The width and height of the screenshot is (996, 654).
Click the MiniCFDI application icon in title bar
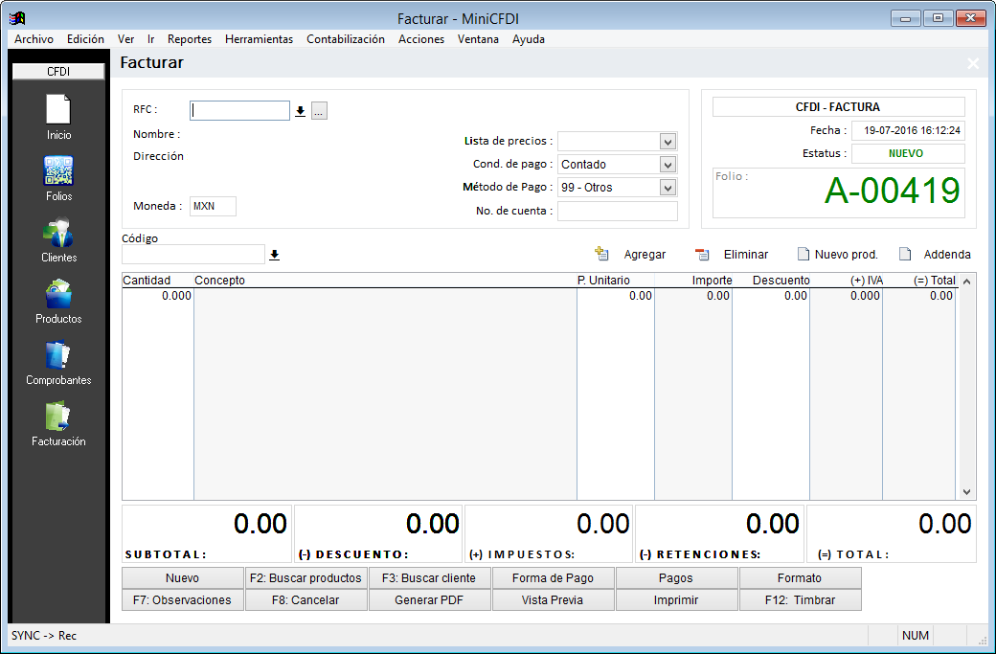(x=18, y=18)
